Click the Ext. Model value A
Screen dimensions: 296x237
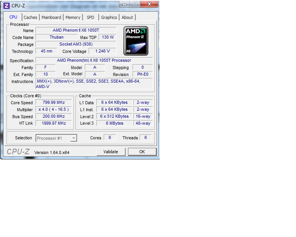pos(95,74)
